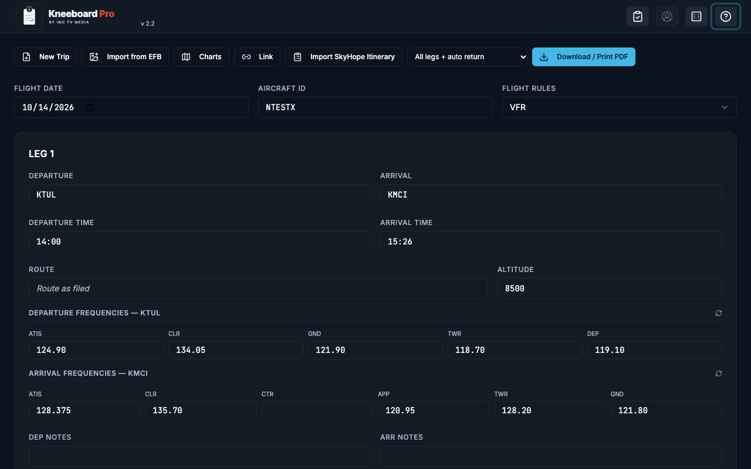This screenshot has width=751, height=469.
Task: Open the flight date calendar picker icon
Action: click(90, 107)
